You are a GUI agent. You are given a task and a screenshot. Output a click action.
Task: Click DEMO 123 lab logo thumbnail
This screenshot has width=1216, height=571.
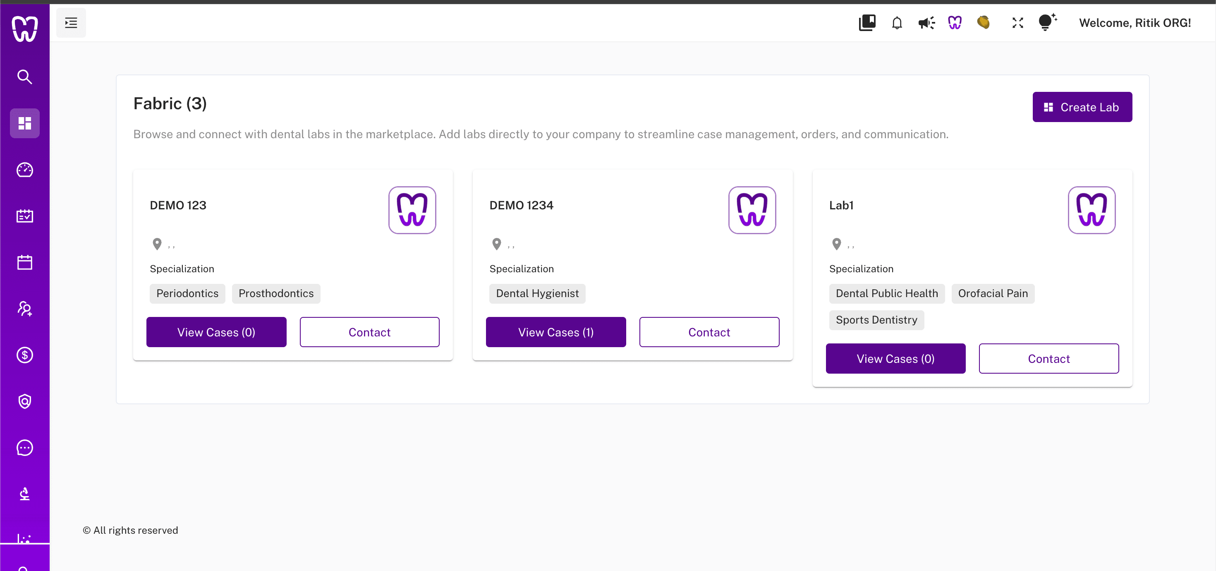point(412,210)
